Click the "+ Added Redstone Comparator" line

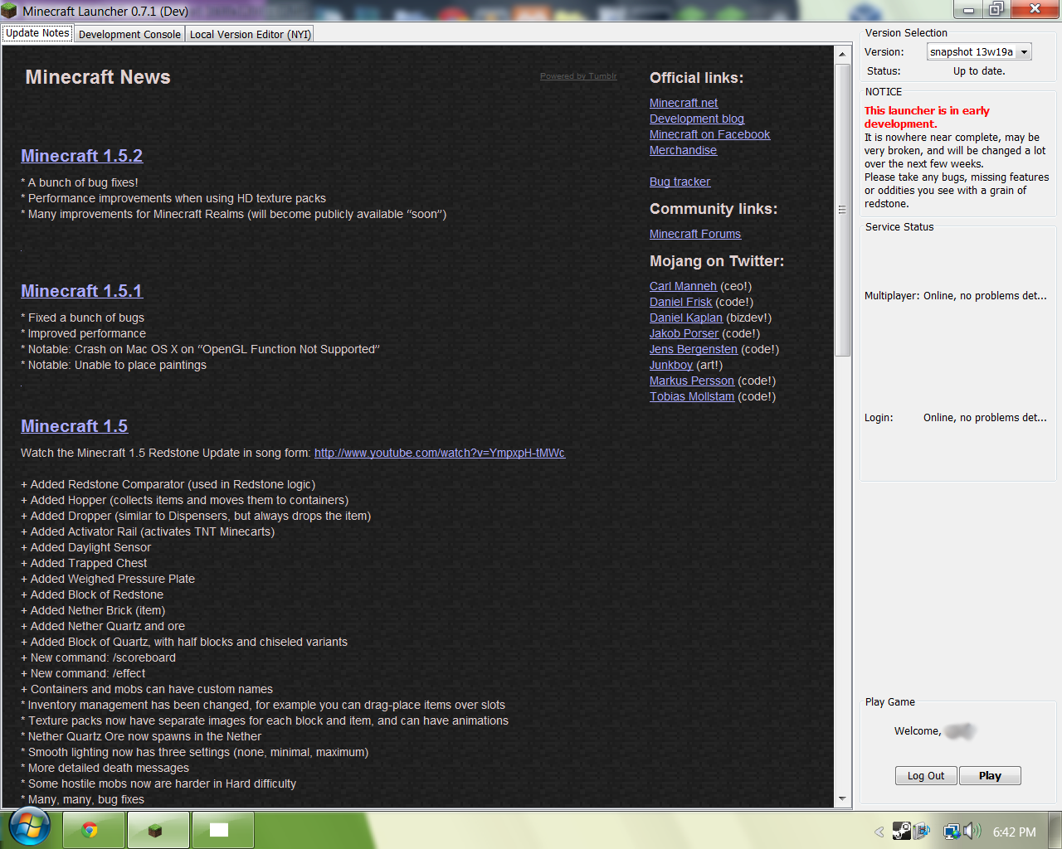point(168,484)
